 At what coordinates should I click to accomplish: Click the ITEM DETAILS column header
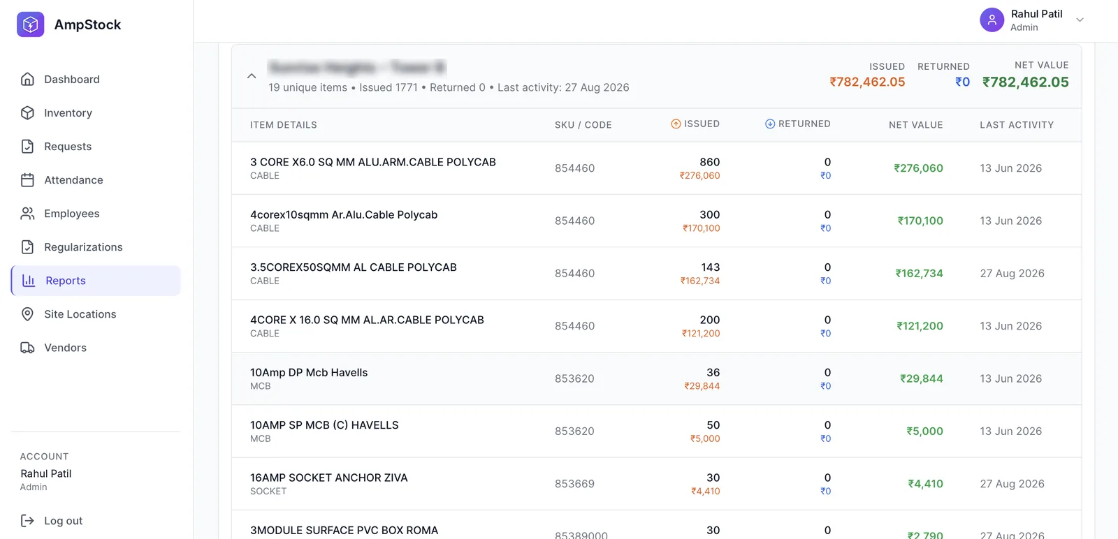[284, 125]
